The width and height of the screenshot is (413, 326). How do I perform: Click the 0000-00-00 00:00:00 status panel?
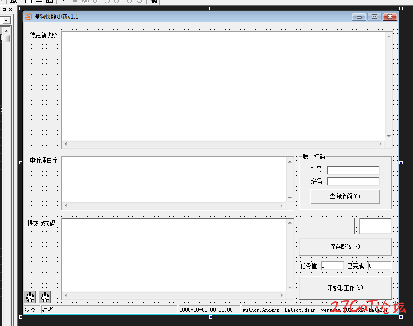210,310
